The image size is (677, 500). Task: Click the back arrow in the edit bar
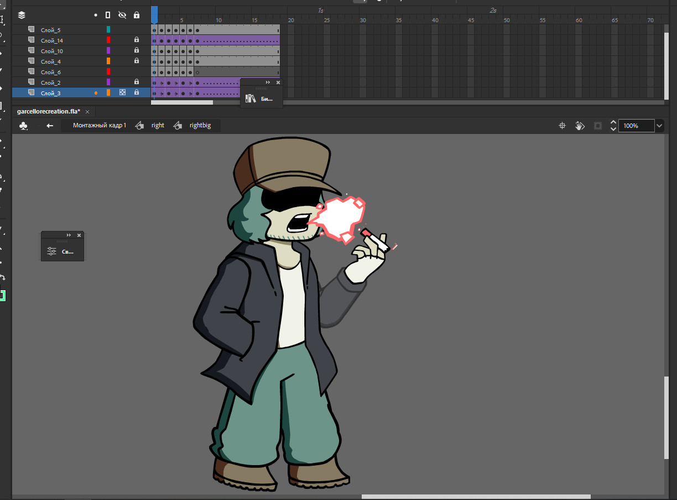50,126
